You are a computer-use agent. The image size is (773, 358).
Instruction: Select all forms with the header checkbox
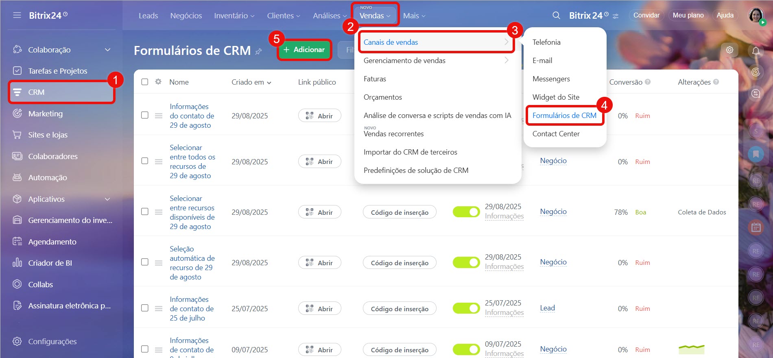tap(145, 82)
